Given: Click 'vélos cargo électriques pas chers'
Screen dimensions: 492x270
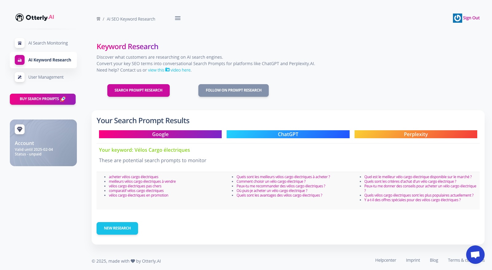Looking at the screenshot, I should point(135,186).
